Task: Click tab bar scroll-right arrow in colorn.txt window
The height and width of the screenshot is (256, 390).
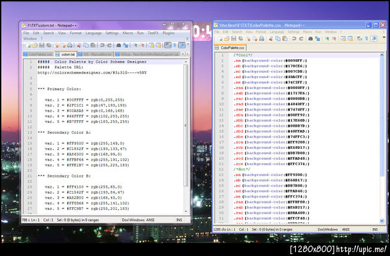Action: point(188,54)
